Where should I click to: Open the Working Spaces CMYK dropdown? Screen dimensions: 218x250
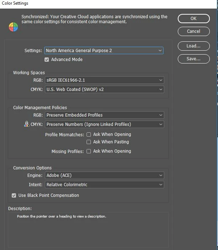(x=104, y=89)
